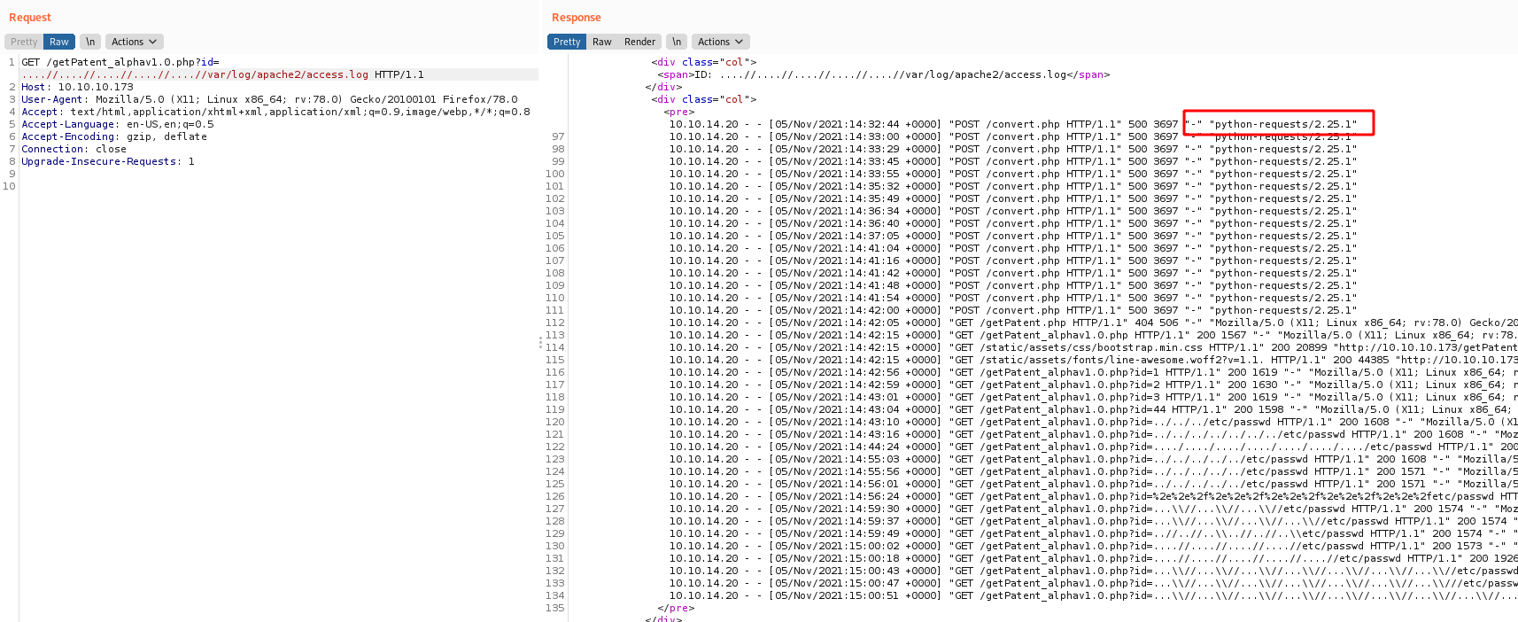Switch request view to Raw
Image resolution: width=1518 pixels, height=622 pixels.
tap(59, 42)
